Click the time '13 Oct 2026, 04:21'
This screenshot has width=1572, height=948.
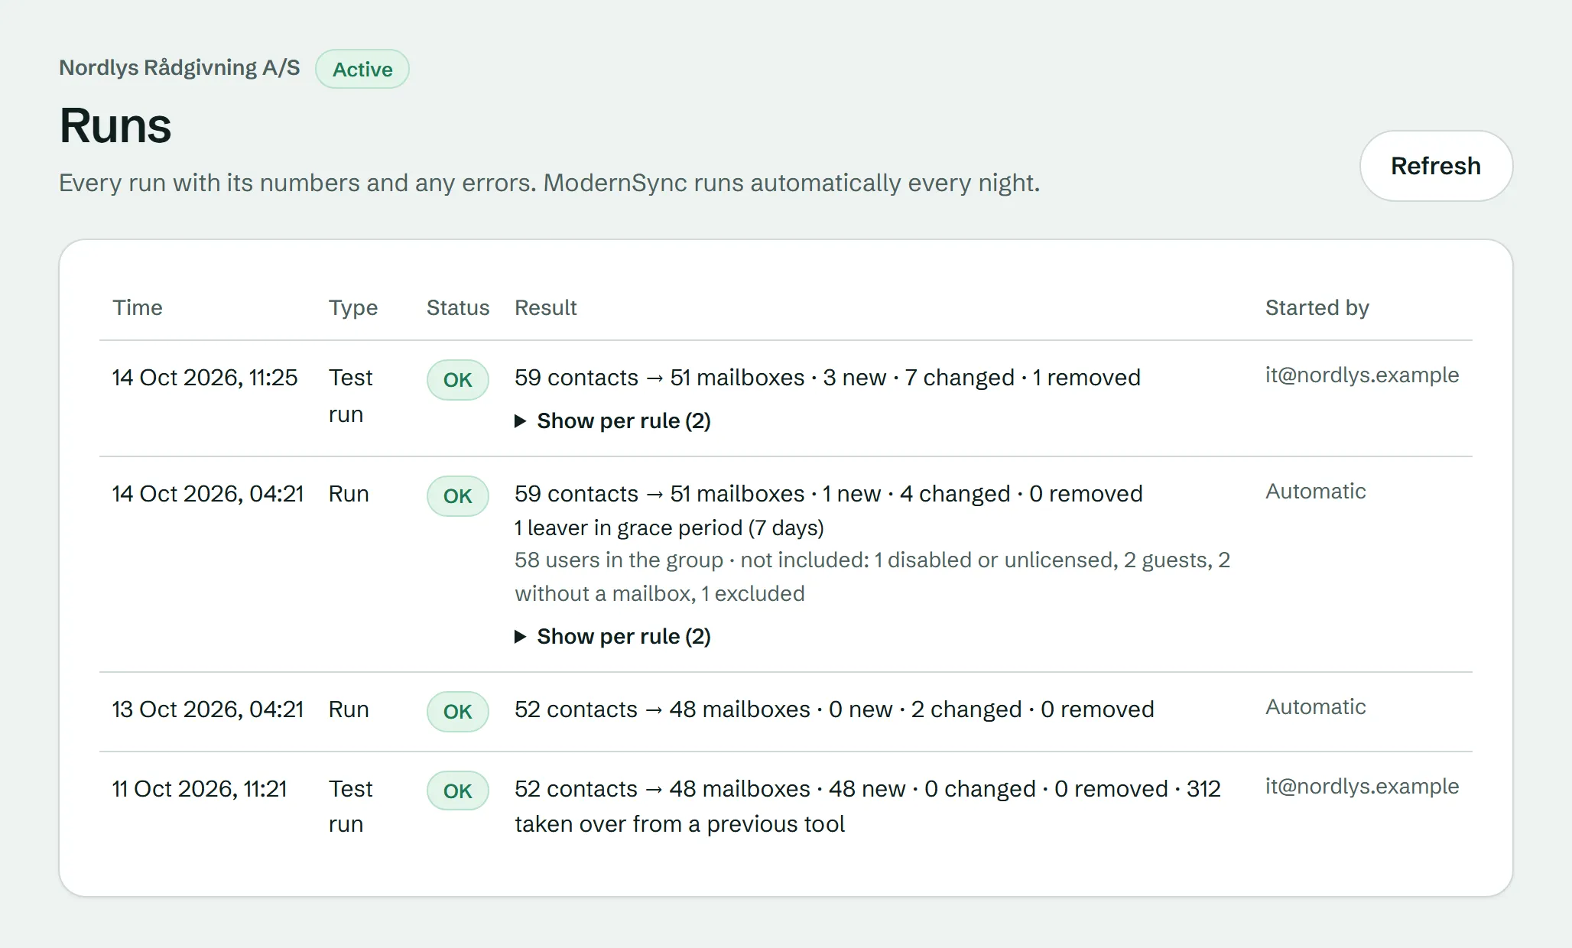208,709
